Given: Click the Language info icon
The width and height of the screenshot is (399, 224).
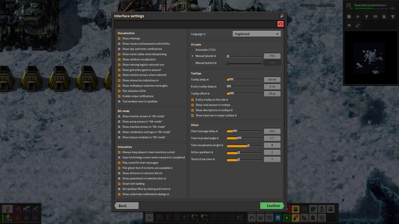Looking at the screenshot, I should pyautogui.click(x=204, y=34).
